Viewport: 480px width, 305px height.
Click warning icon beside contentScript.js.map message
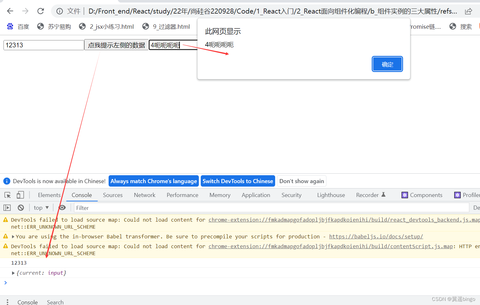(x=5, y=246)
